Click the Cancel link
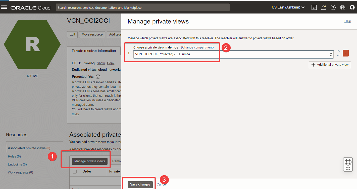 162,184
